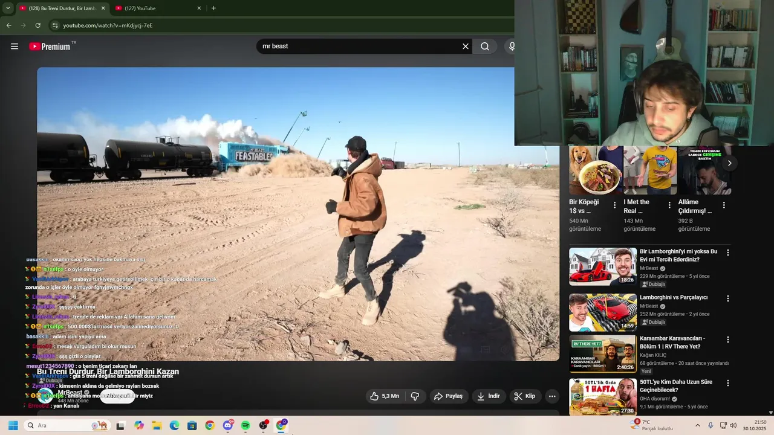Open clock and calendar showing 21:50
The height and width of the screenshot is (435, 774).
click(755, 425)
